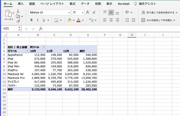Open the 行ラベル filter dropdown

27,51
